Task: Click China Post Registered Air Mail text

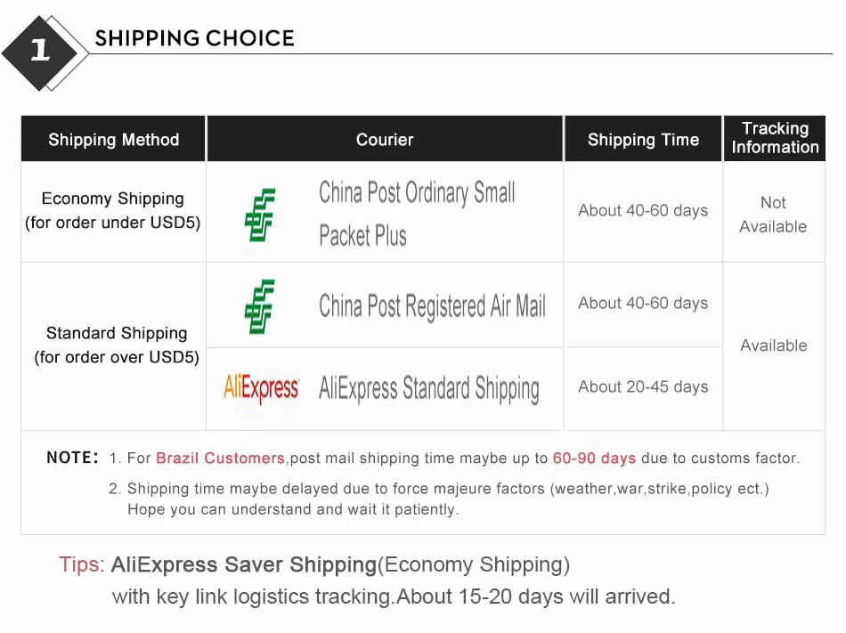Action: pos(432,305)
